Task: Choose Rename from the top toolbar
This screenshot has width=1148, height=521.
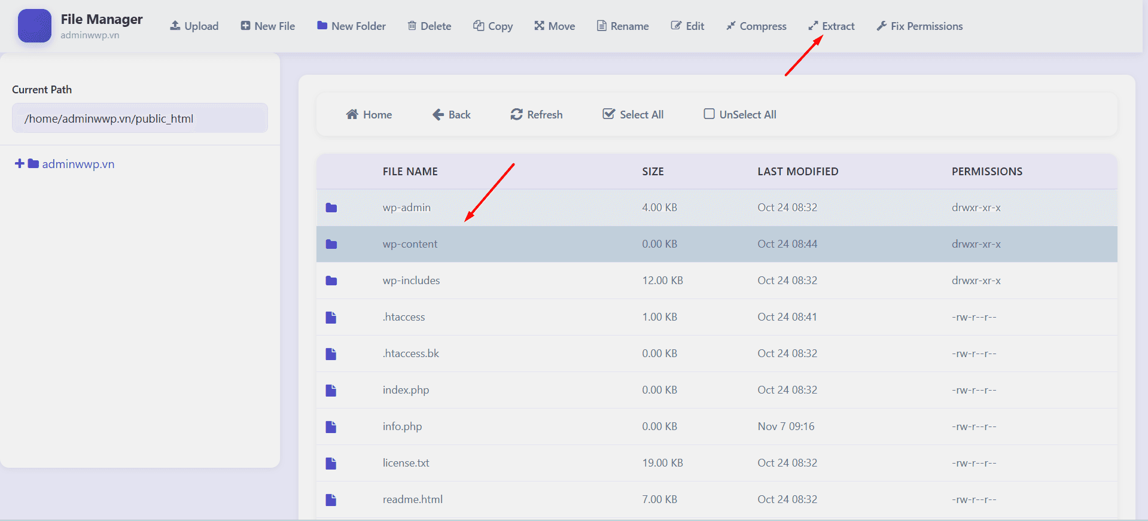Action: point(623,26)
